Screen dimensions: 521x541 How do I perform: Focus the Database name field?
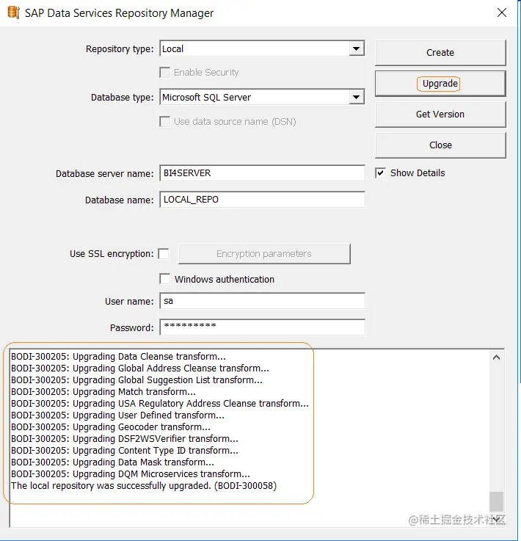[x=262, y=200]
